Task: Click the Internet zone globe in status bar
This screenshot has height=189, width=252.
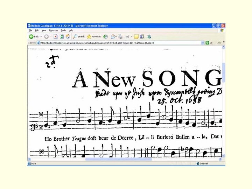Action: [198, 163]
